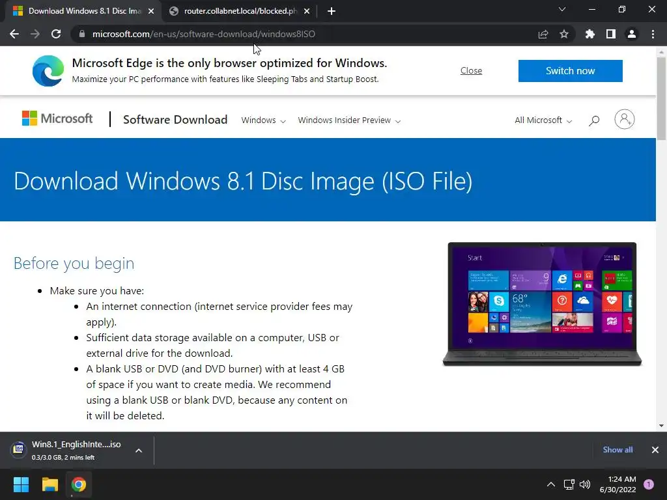Expand the All Microsoft menu

(543, 120)
